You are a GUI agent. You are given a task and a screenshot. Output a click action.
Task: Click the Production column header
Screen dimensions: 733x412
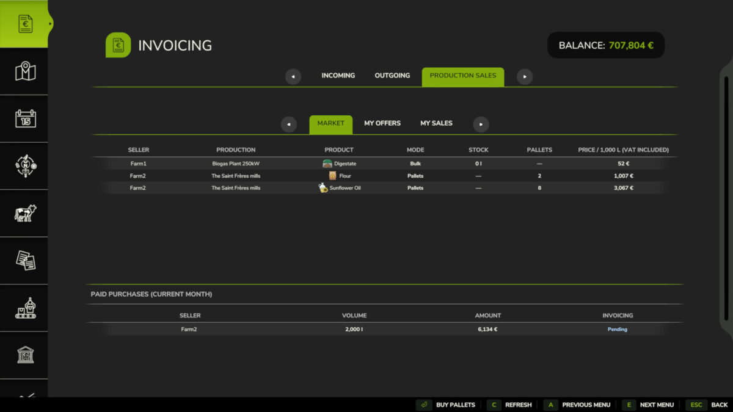(236, 150)
